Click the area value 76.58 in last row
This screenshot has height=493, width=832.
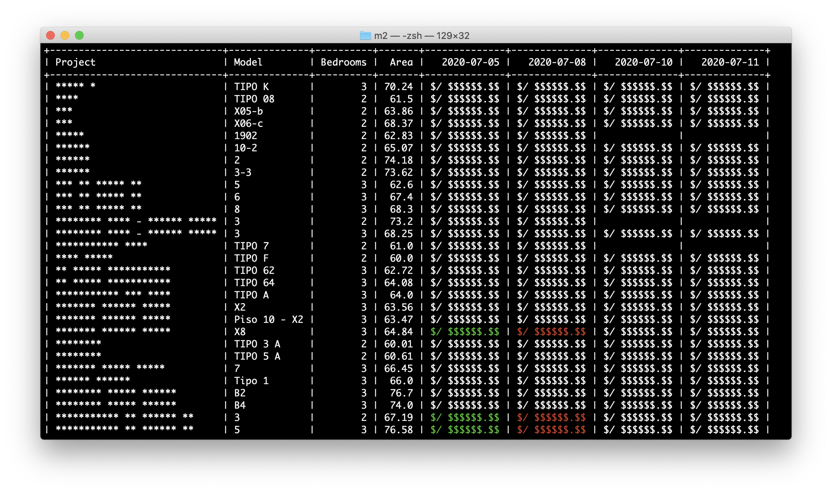point(398,430)
